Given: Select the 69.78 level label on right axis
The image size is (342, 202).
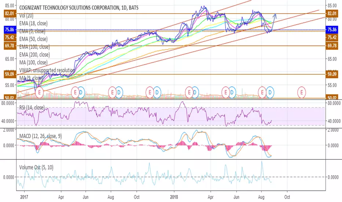Looking at the screenshot, I should [332, 46].
